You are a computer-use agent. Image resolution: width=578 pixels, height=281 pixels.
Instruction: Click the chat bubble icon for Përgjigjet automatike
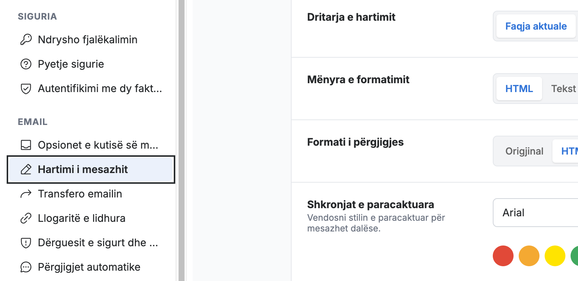26,267
